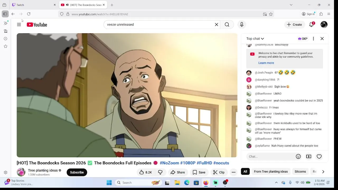Toggle the Firefox sidebar button
Screen dimensions: 338x190
pos(5,14)
